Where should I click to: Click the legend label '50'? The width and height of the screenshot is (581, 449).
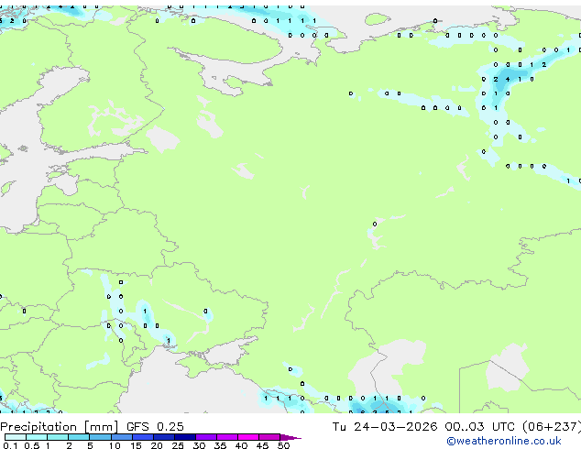pos(283,445)
